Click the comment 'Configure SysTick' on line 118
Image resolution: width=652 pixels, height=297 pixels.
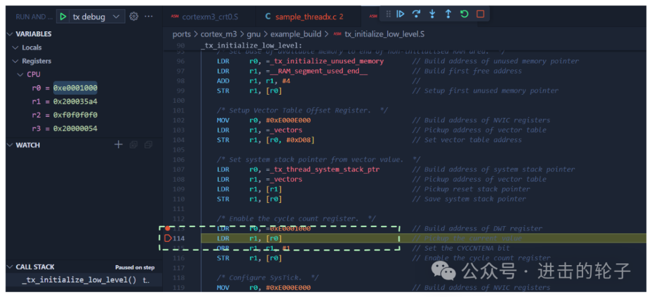[267, 278]
